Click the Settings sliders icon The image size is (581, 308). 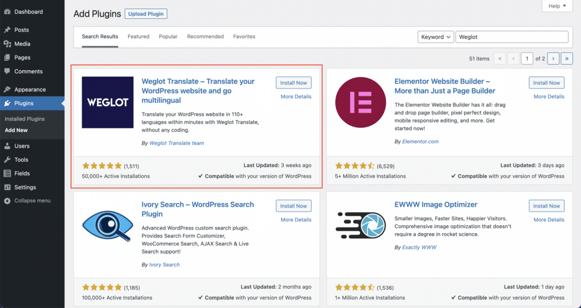pos(7,187)
